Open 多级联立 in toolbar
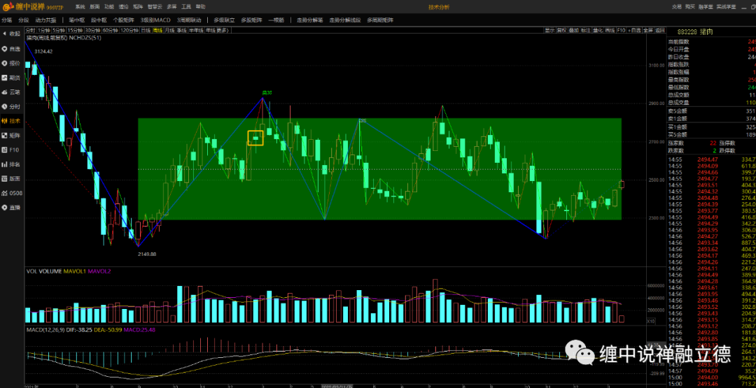 click(x=224, y=20)
